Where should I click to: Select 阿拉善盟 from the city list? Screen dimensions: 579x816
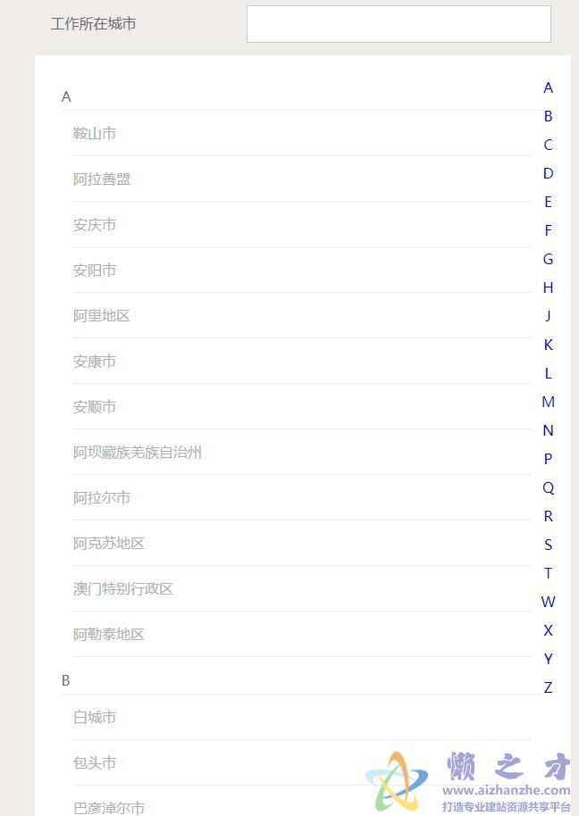pos(301,179)
